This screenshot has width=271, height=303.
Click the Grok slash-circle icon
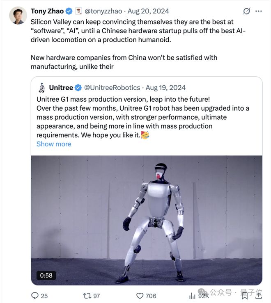(247, 11)
